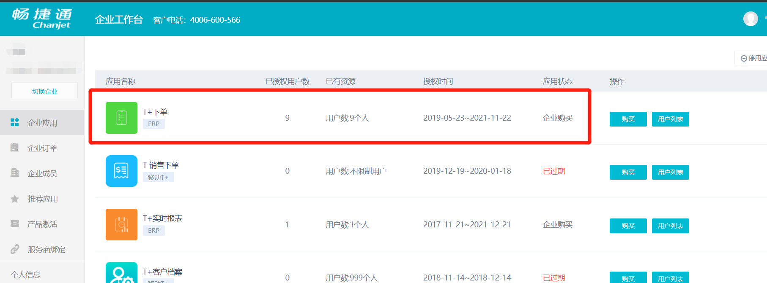Click the 产品激活 icon

[x=15, y=224]
